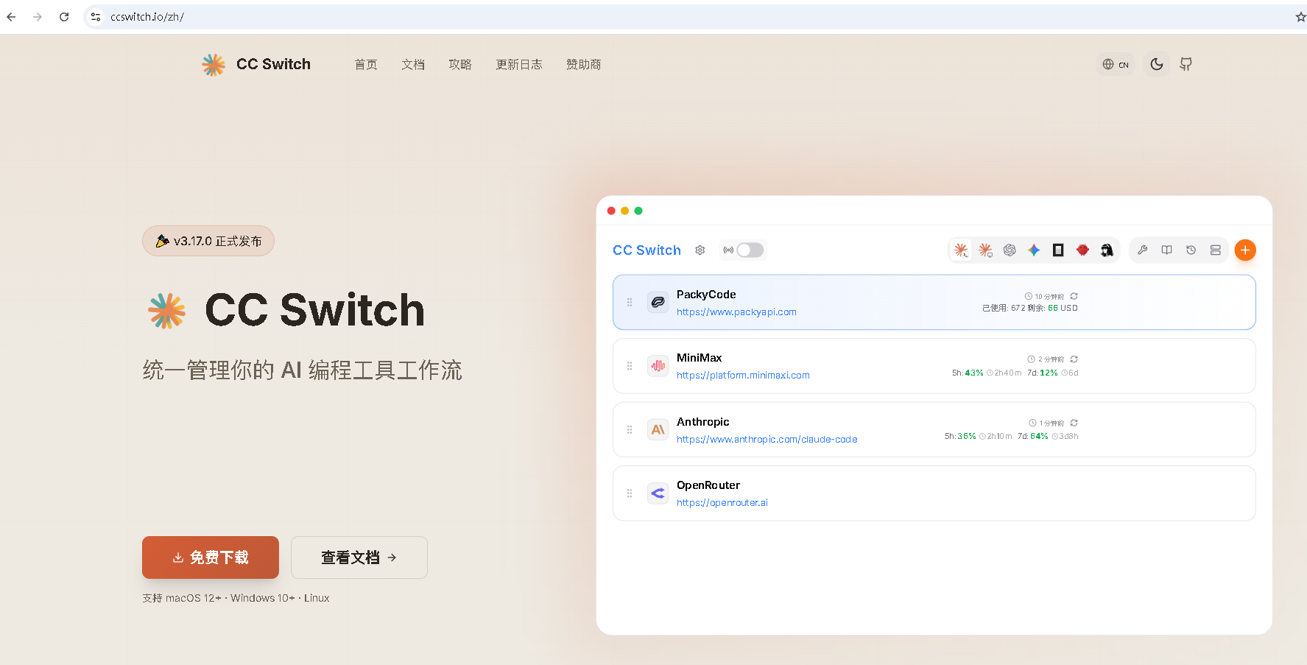The image size is (1307, 665).
Task: Click MiniMax 5h: 43% usage value
Action: pyautogui.click(x=968, y=373)
